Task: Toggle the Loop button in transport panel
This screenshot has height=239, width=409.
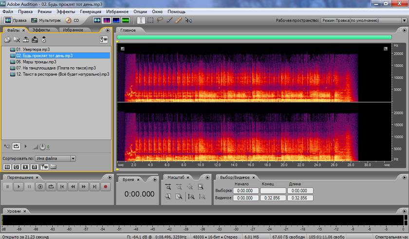Action: 51,186
